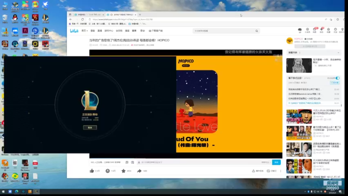Click the report warning-triangle icon below video
Screen dimensions: 348x196
point(253,171)
